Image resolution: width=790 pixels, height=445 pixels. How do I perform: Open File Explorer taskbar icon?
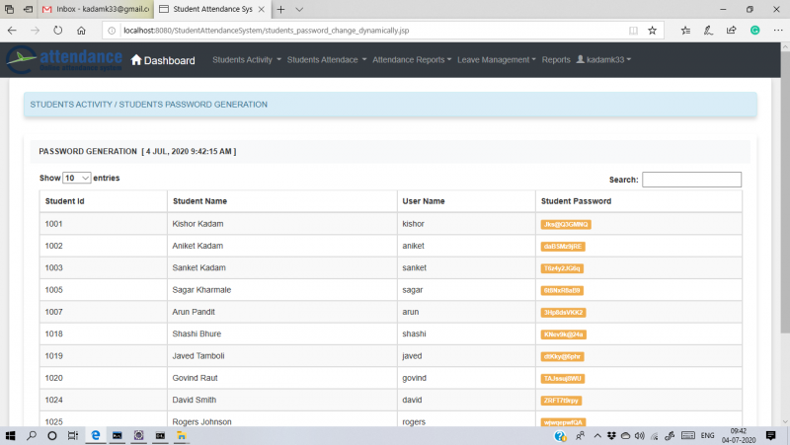pyautogui.click(x=182, y=435)
